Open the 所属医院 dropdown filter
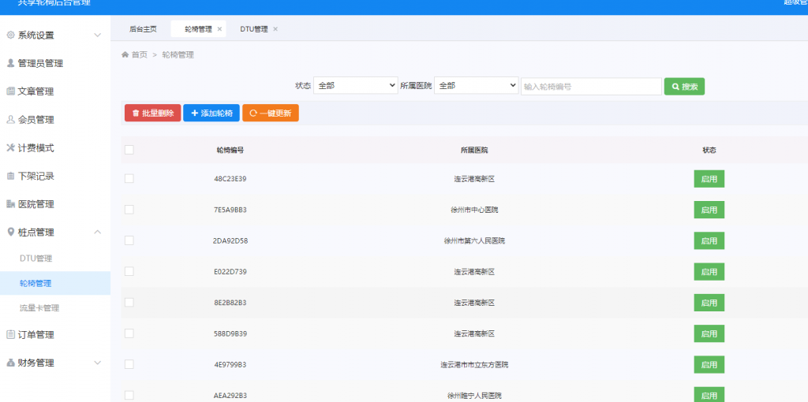Image resolution: width=808 pixels, height=402 pixels. point(476,86)
